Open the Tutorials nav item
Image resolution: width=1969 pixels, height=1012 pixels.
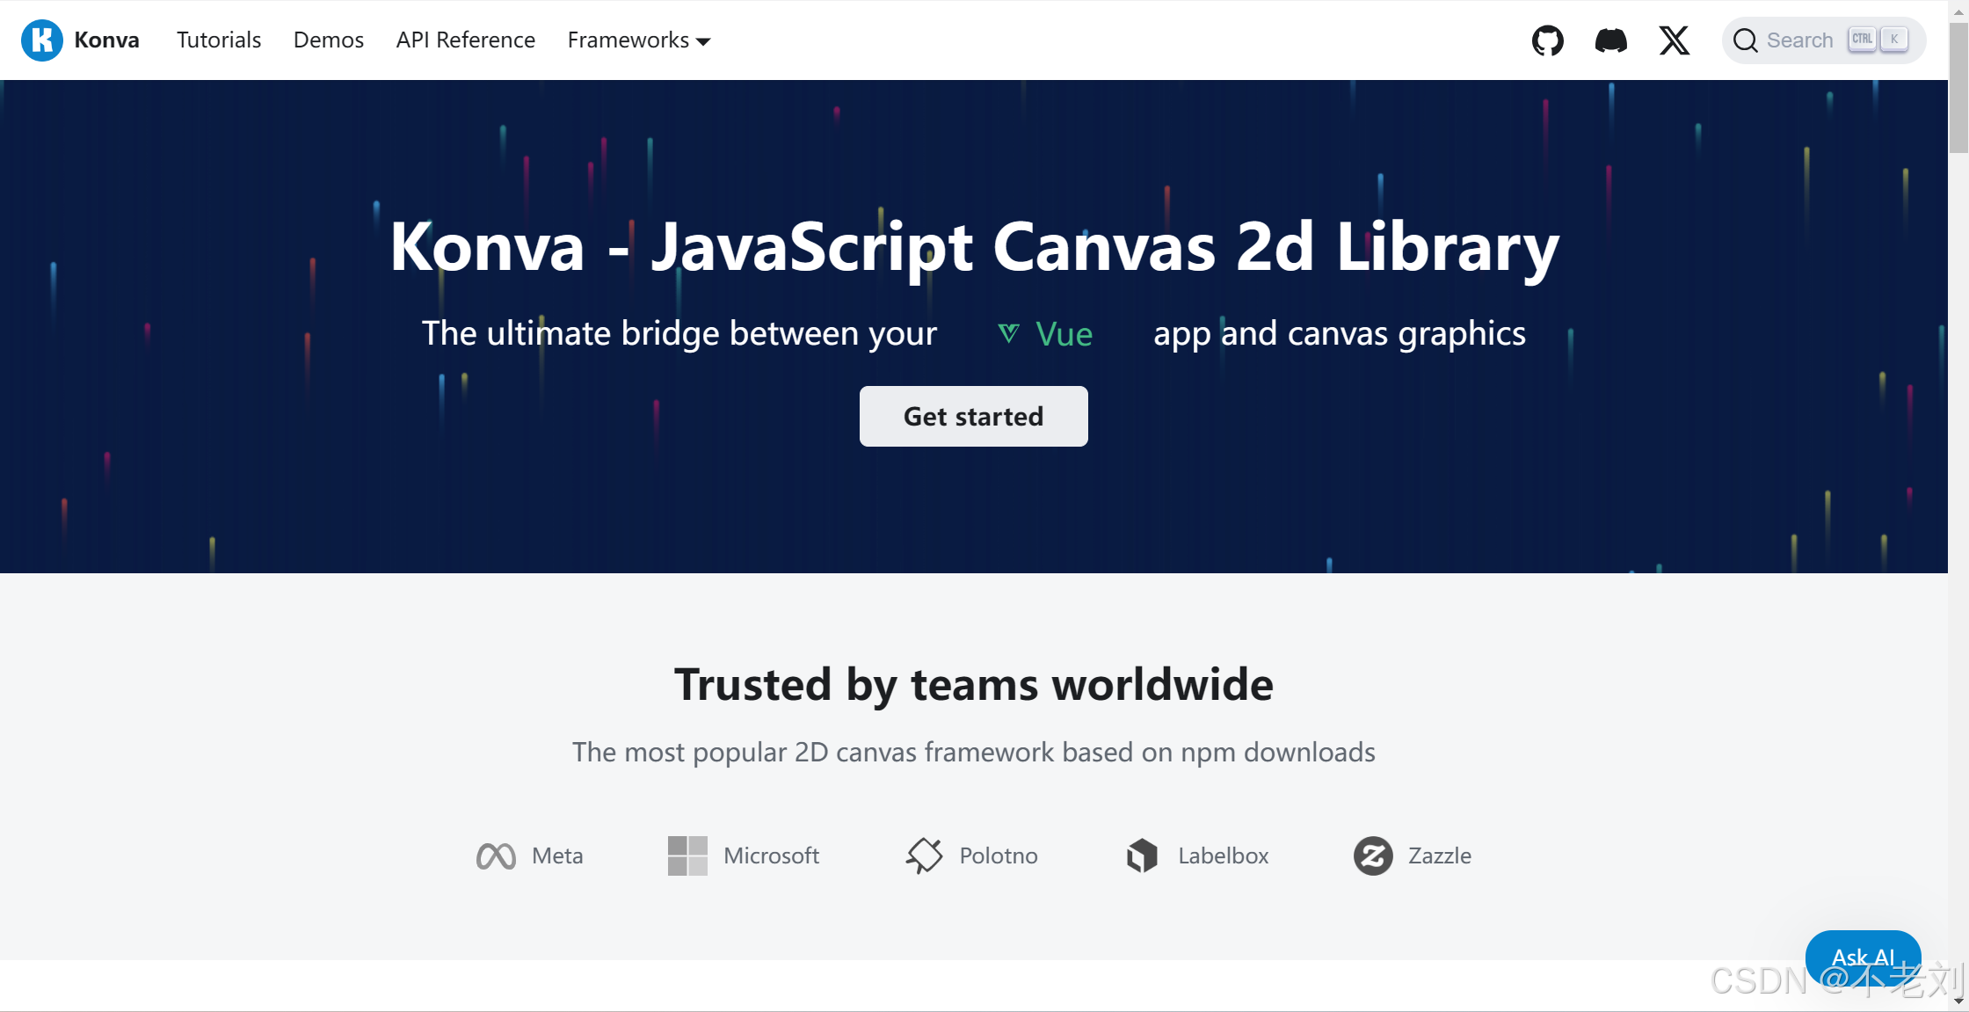tap(219, 40)
